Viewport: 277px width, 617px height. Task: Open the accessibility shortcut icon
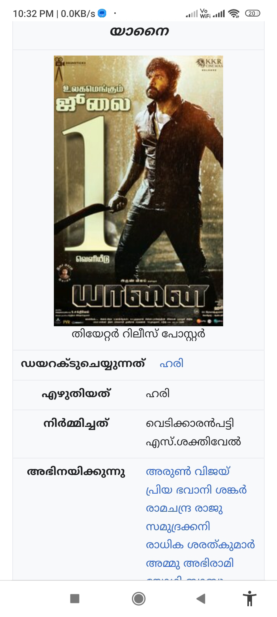point(249,598)
